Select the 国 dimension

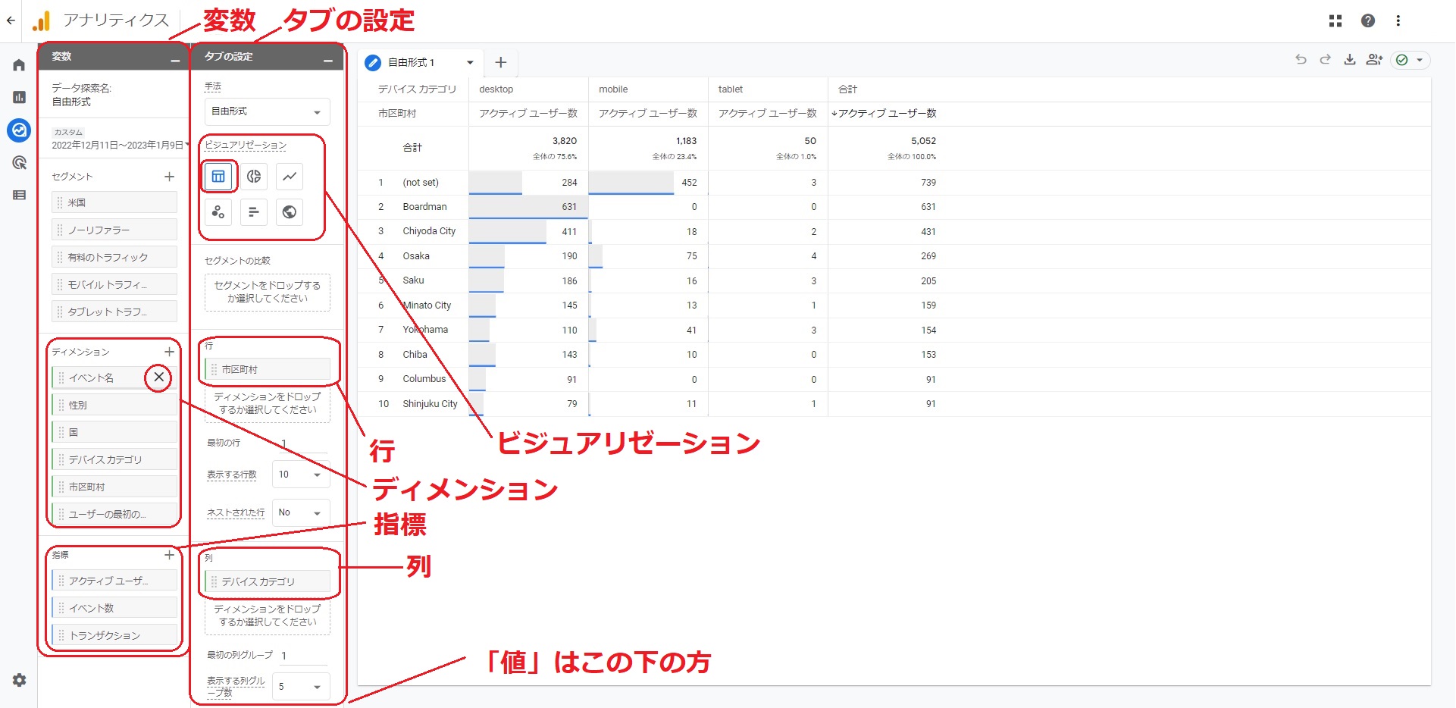click(x=114, y=432)
